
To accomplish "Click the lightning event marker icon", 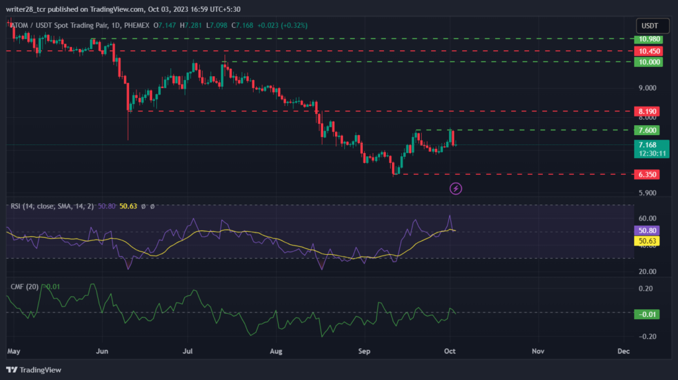I will click(456, 189).
